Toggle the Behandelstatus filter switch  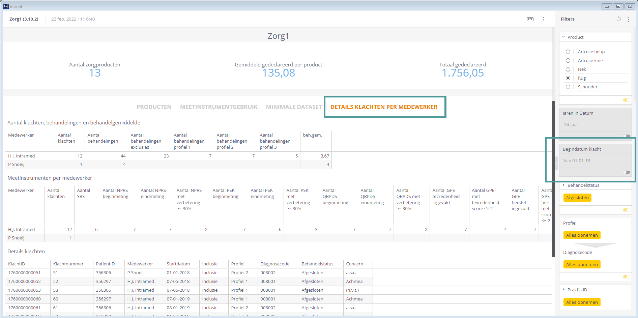627,210
